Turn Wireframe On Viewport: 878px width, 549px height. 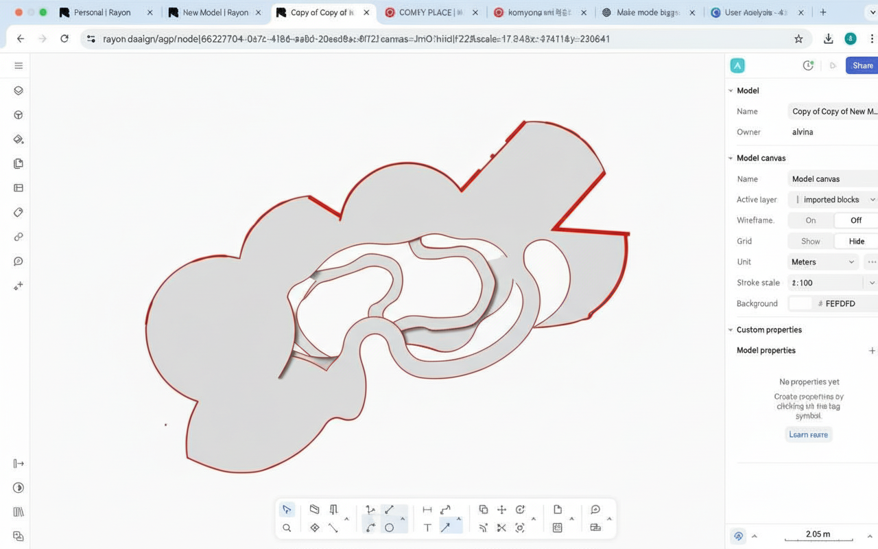click(x=811, y=220)
